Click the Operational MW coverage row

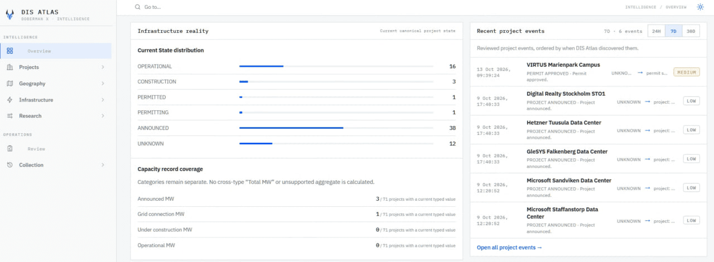pyautogui.click(x=297, y=245)
